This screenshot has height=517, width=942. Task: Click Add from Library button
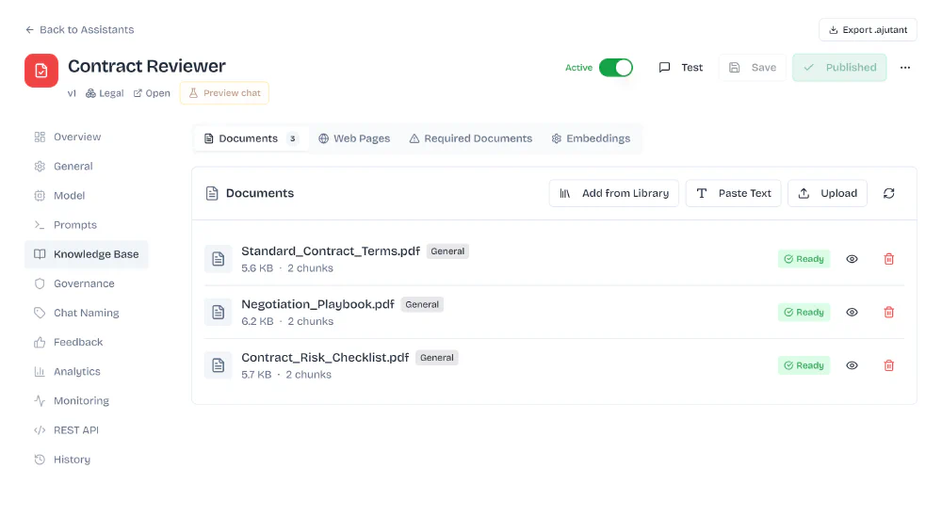[x=613, y=193]
